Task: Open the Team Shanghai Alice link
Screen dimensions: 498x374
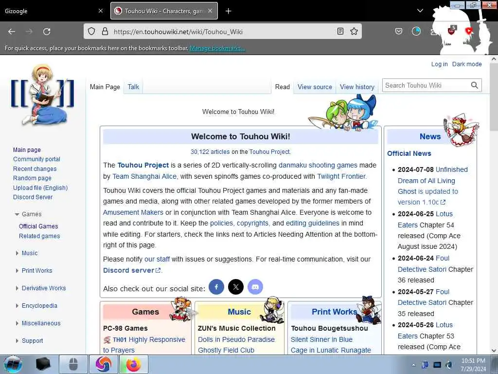Action: pos(144,176)
